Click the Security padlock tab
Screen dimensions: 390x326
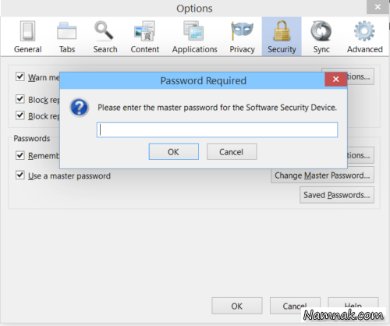click(x=282, y=37)
